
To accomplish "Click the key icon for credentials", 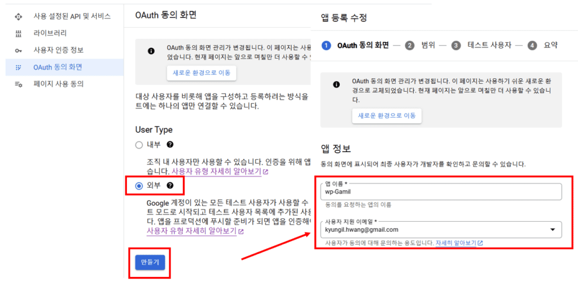I will point(18,51).
